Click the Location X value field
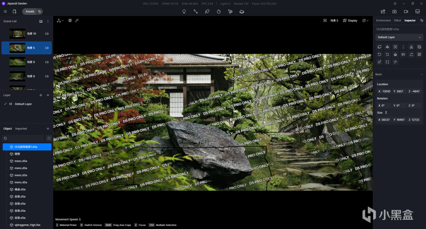Viewport: 426px width, 229px height. pos(384,91)
